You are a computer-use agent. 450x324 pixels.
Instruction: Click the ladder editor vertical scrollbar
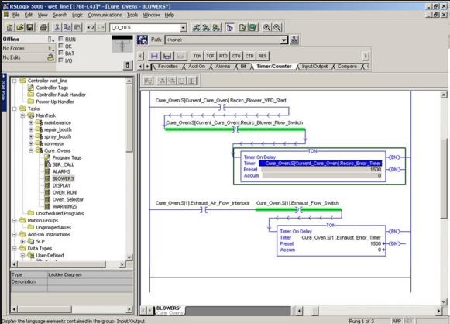click(444, 198)
